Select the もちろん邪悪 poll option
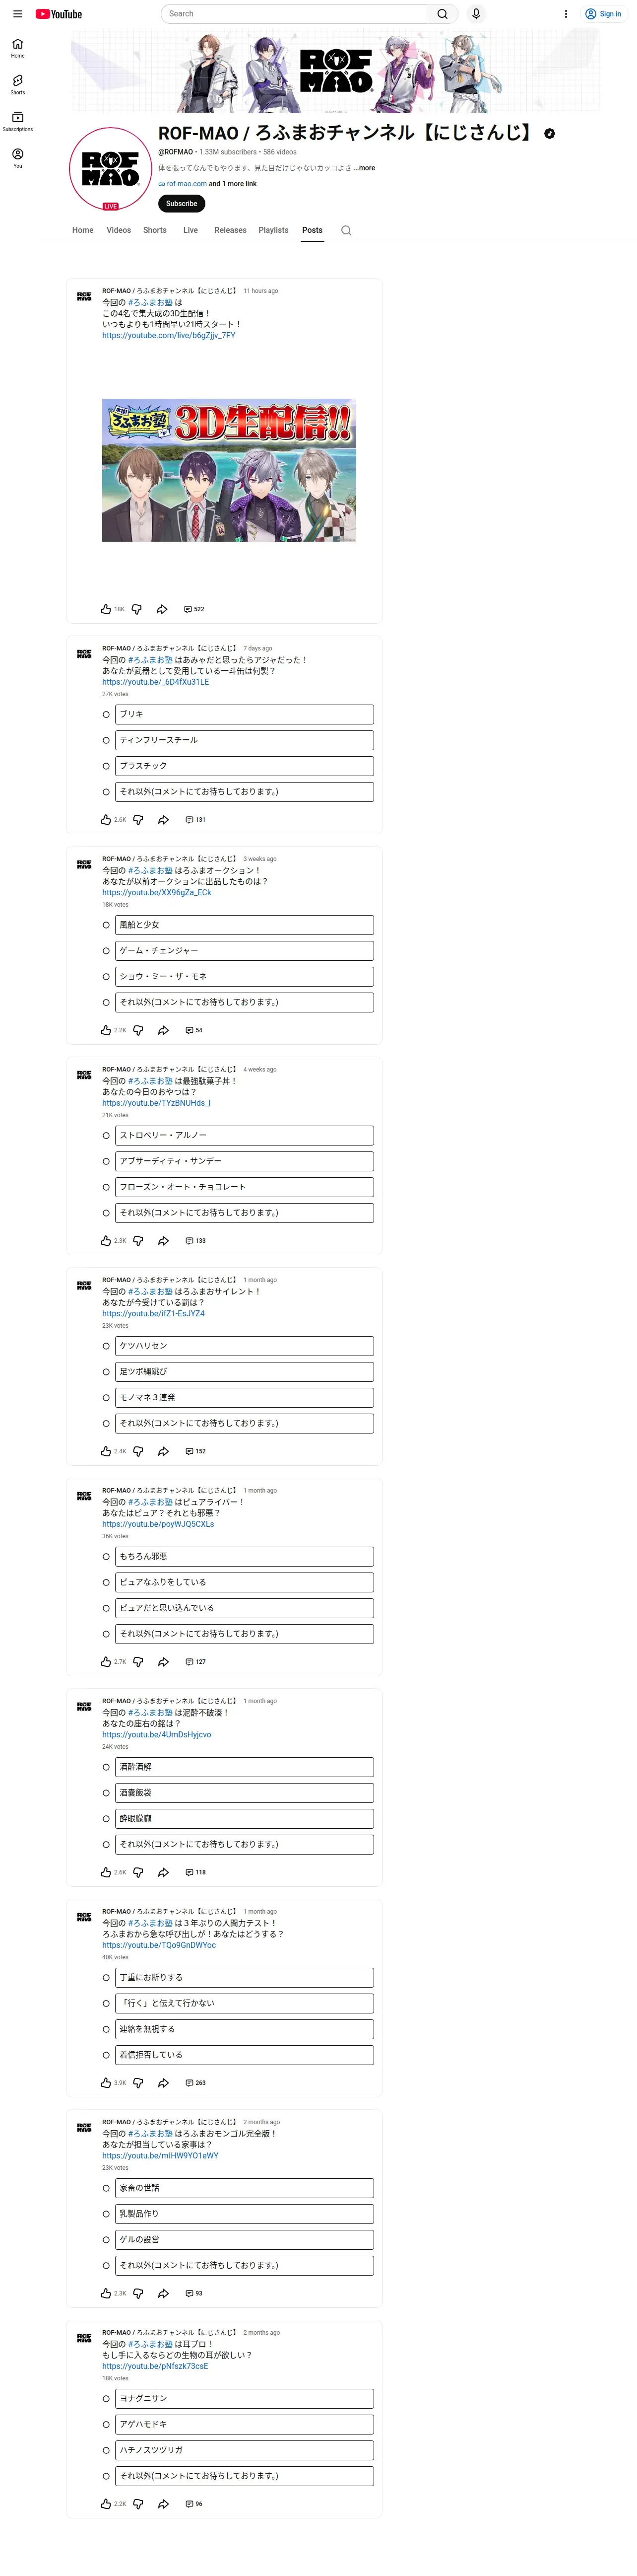The width and height of the screenshot is (637, 2576). point(239,1557)
